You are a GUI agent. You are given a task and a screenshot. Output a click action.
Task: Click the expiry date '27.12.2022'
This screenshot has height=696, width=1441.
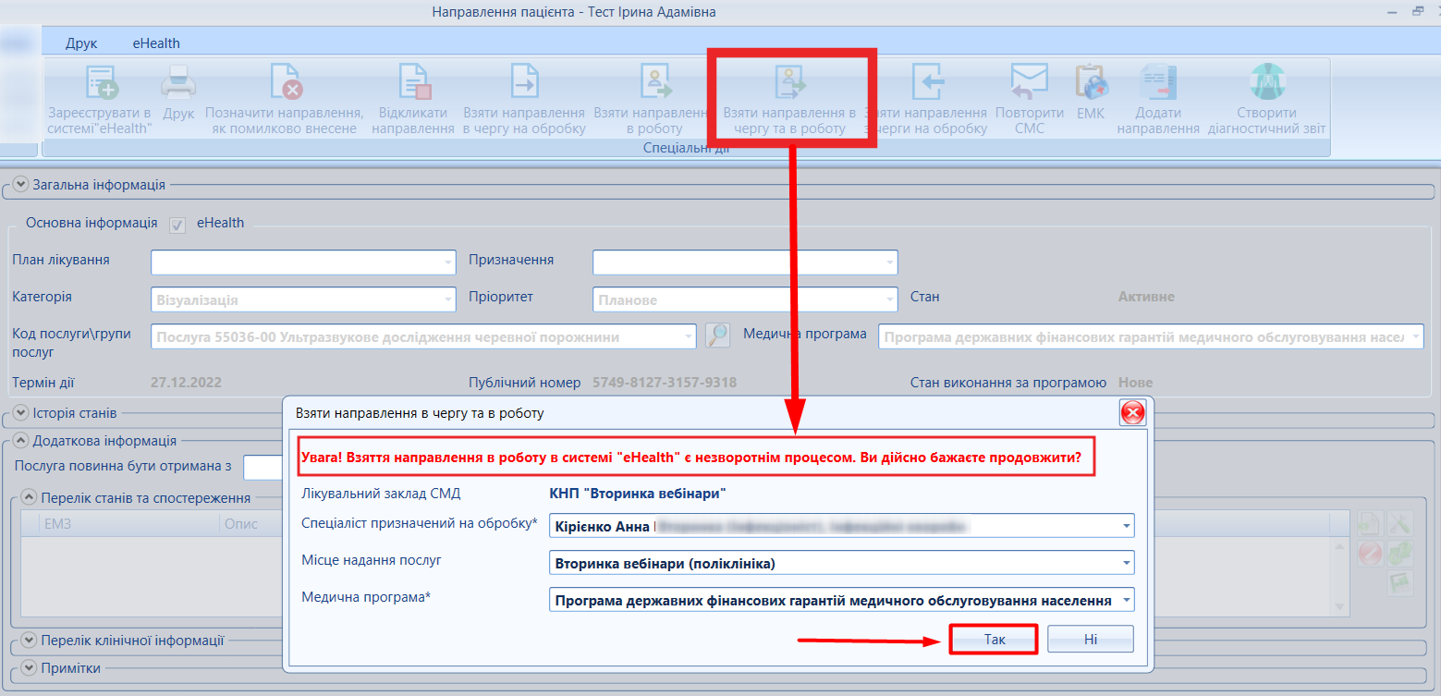tap(186, 382)
